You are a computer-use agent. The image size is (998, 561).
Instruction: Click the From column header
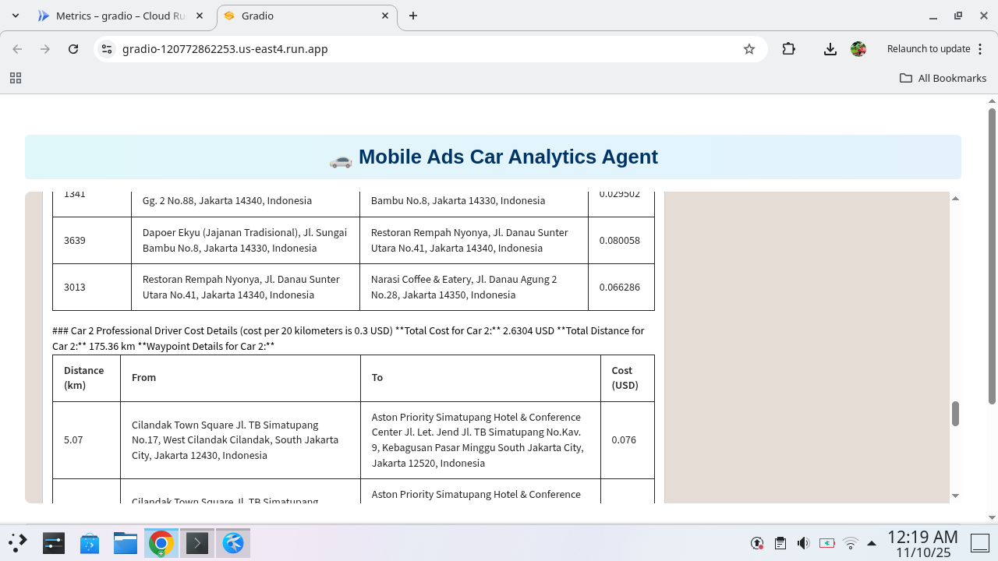pyautogui.click(x=240, y=378)
